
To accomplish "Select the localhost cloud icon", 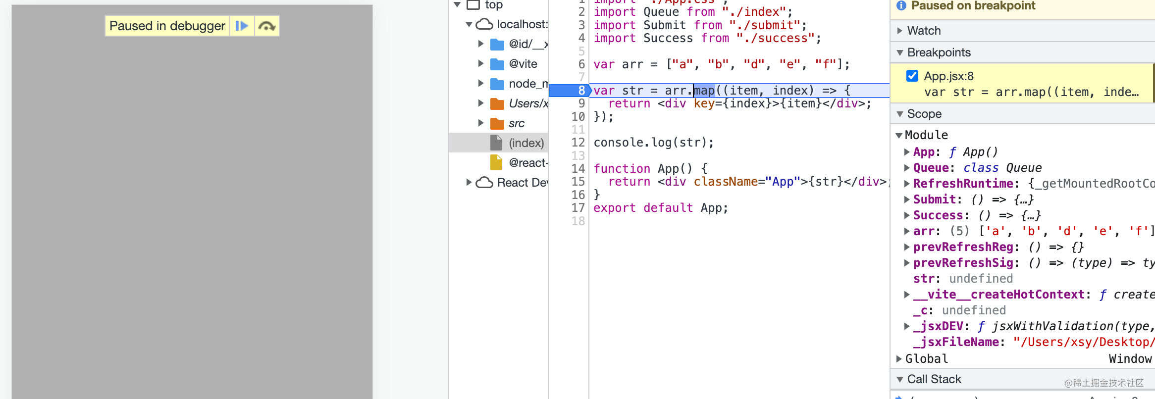I will (484, 24).
